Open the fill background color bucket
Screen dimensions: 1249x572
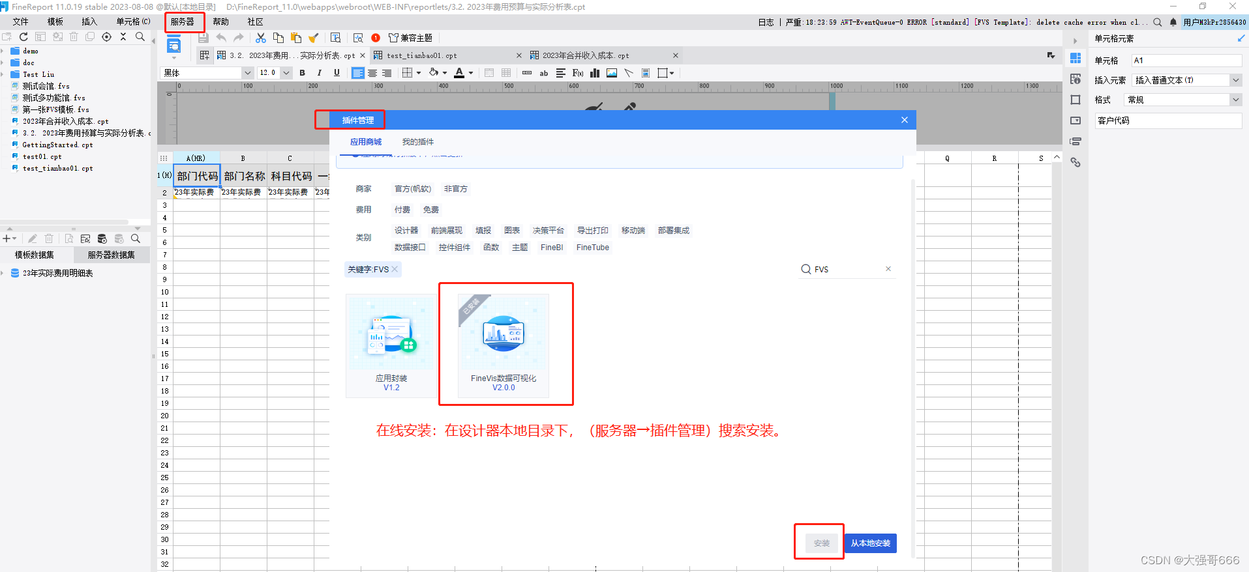click(x=434, y=73)
